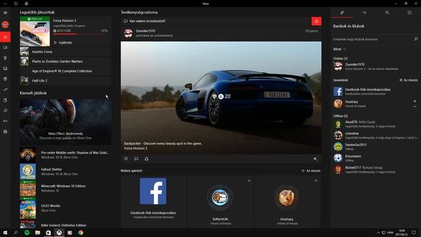Click the icon at the right of the post action bar

pos(315,159)
